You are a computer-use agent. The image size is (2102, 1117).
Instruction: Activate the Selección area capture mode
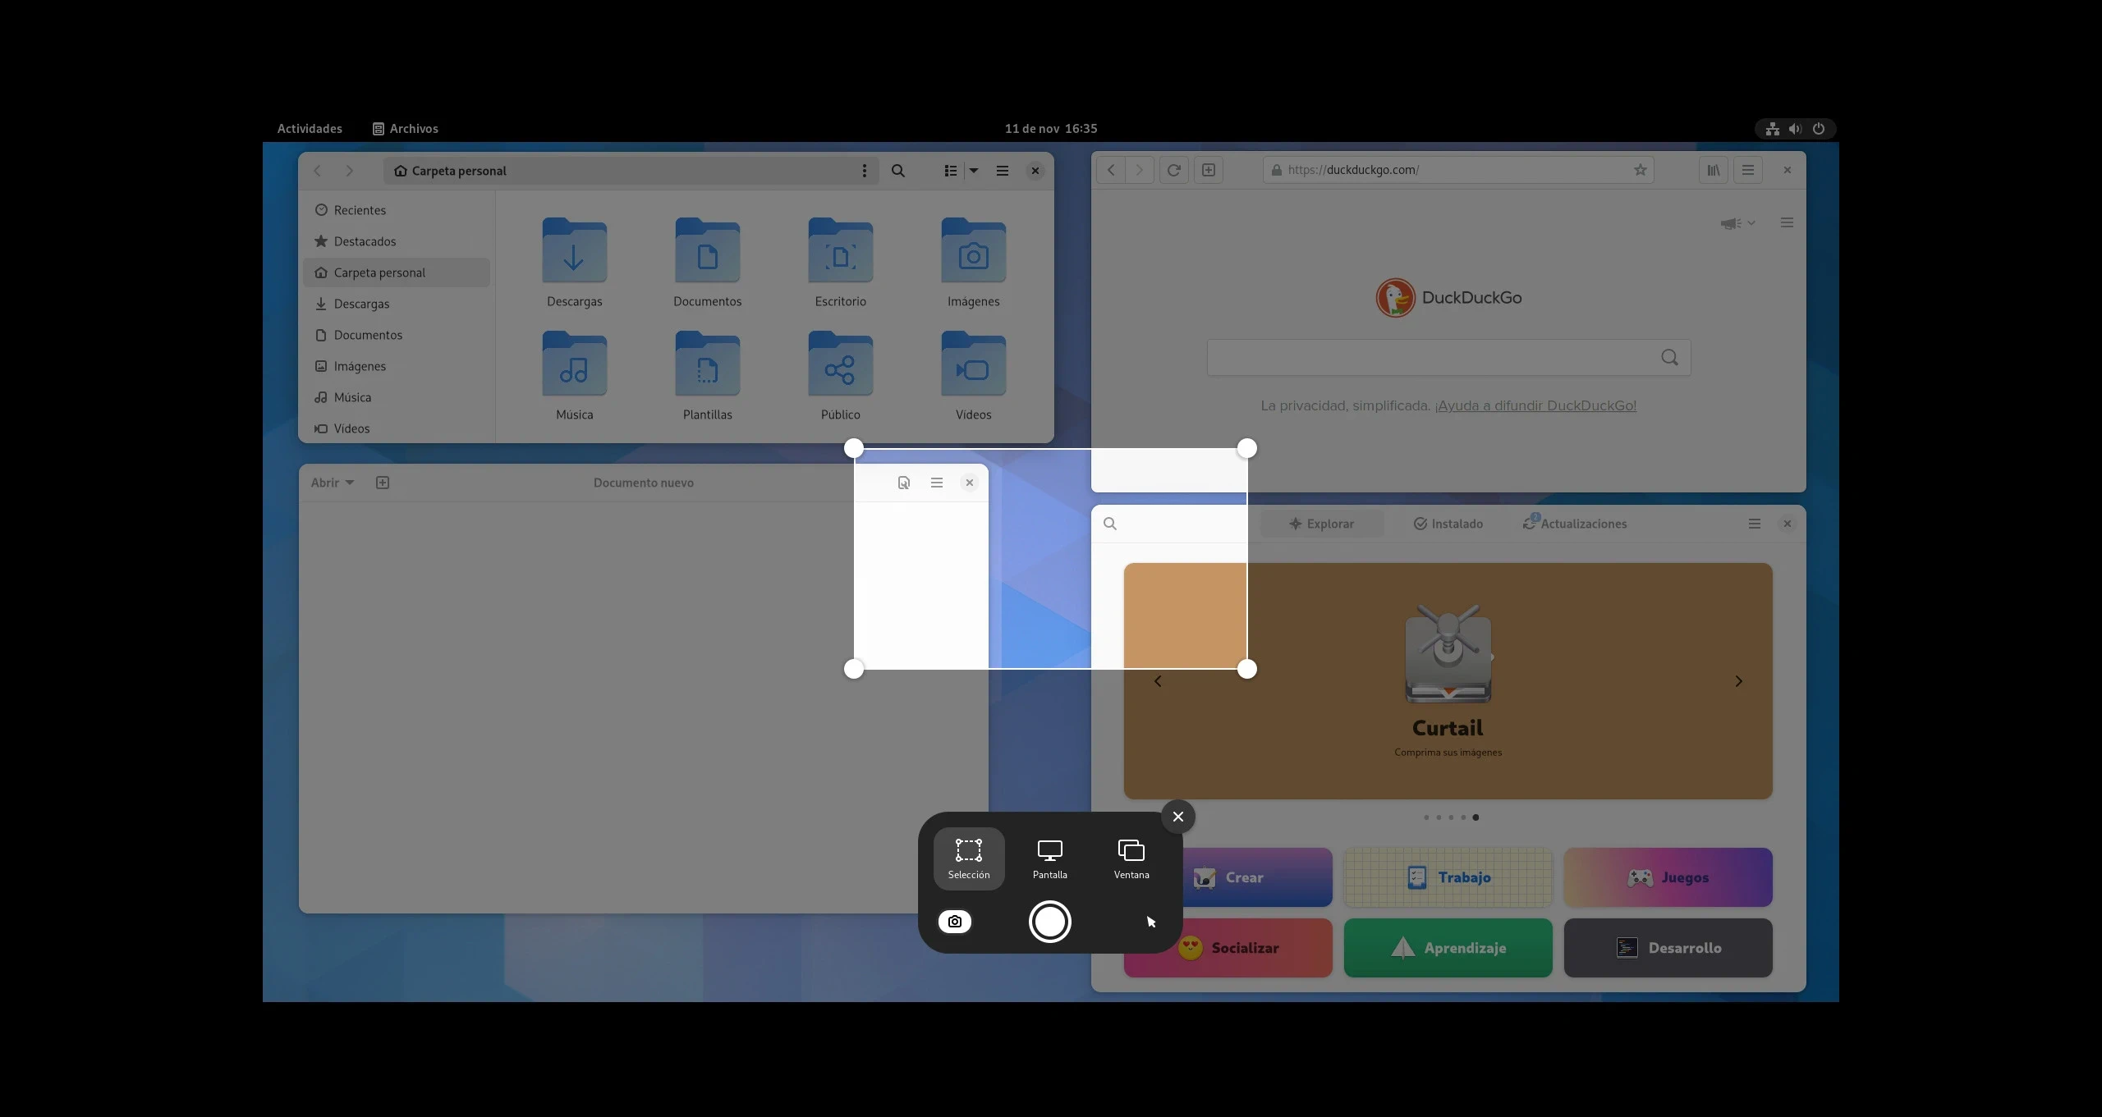pos(968,858)
